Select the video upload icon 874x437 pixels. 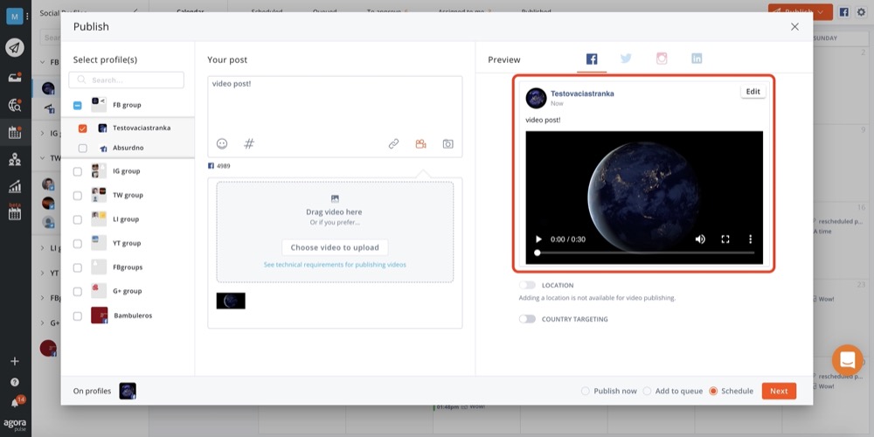click(420, 143)
